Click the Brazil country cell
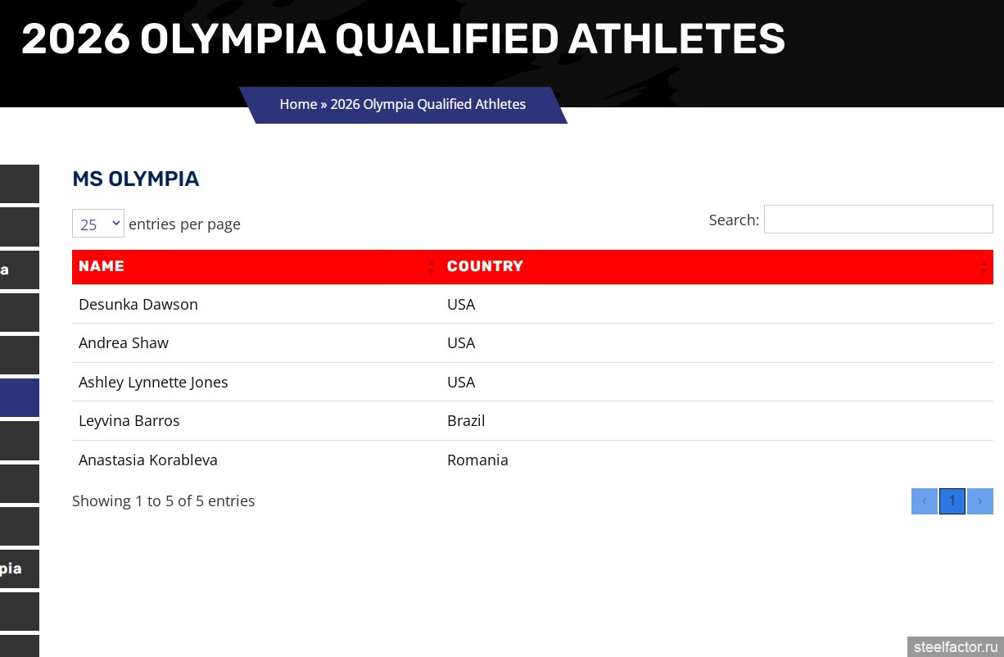 click(x=466, y=420)
